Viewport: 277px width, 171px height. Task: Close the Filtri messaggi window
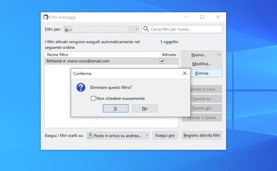click(218, 17)
